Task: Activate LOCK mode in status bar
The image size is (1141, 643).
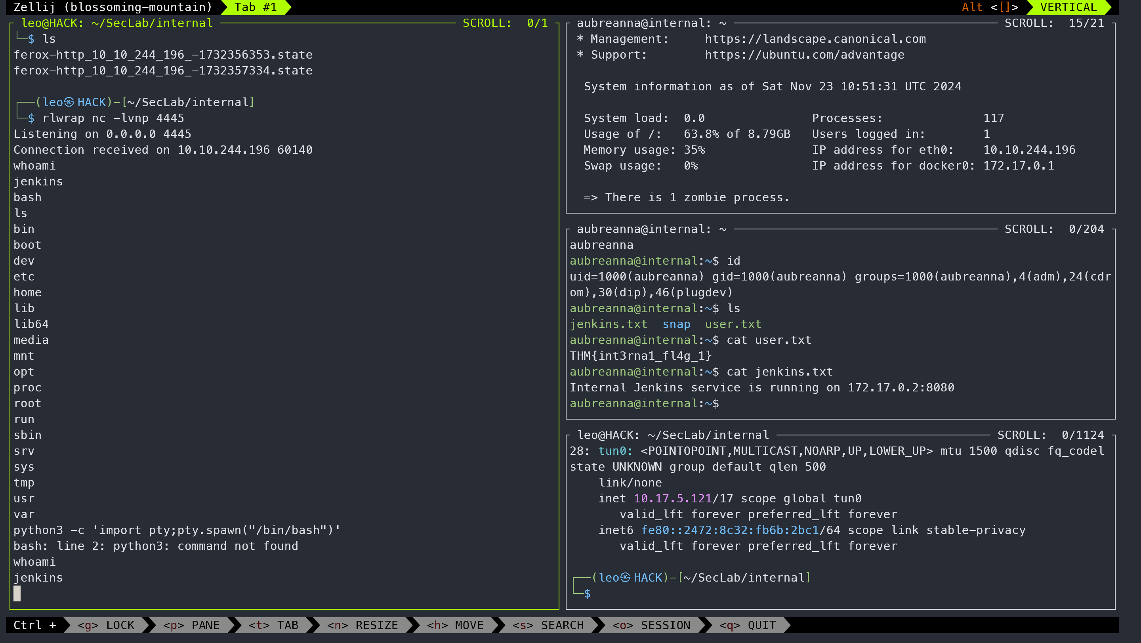Action: point(106,625)
